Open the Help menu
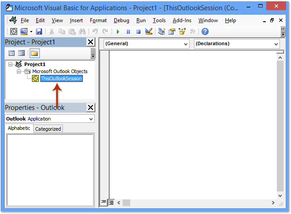Viewport: 291px width, 214px height. [x=230, y=20]
